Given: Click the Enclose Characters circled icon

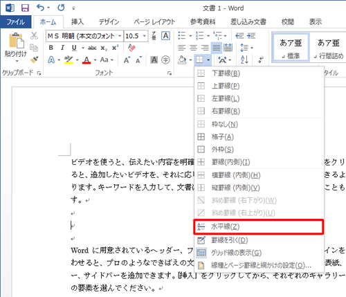Looking at the screenshot, I should [165, 60].
